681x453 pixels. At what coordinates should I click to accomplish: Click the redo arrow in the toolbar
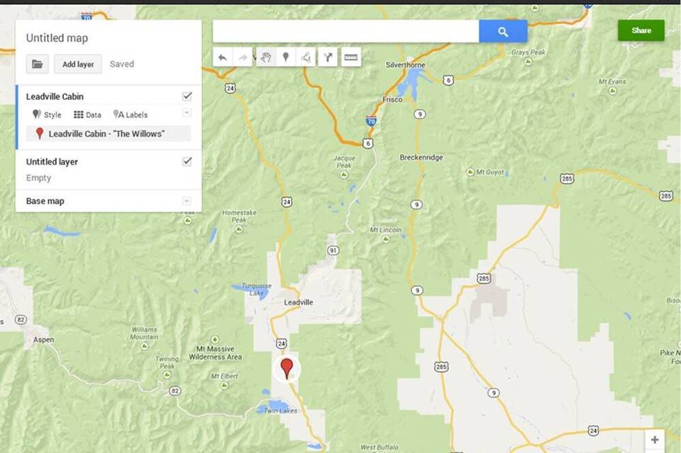point(242,57)
